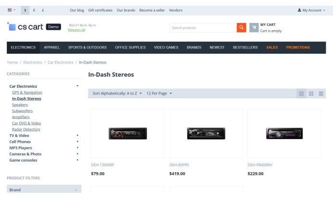
Task: Open In-Dash Stereos subcategory in sidebar
Action: (x=26, y=99)
